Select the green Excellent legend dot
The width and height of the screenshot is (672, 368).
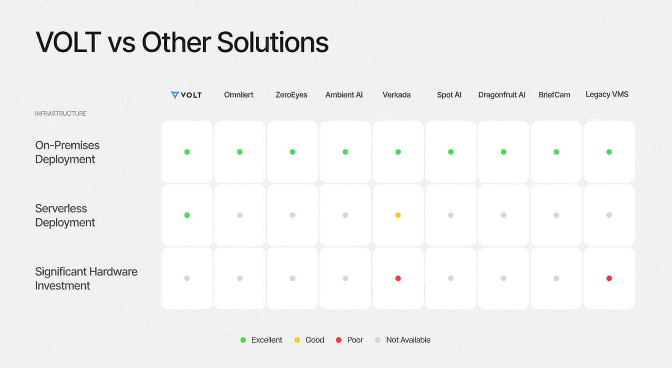tap(243, 340)
